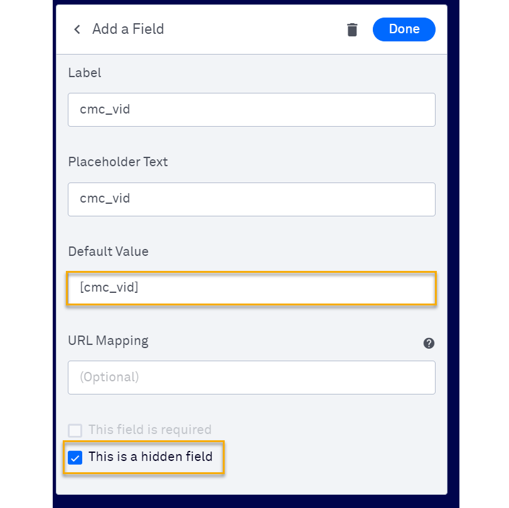Click the back chevron beside Add a Field
This screenshot has width=509, height=508.
(77, 29)
